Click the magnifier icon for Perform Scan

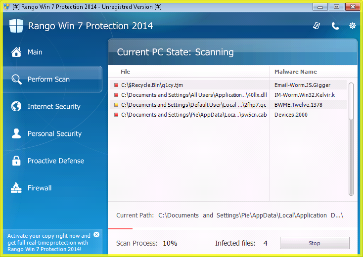point(16,79)
